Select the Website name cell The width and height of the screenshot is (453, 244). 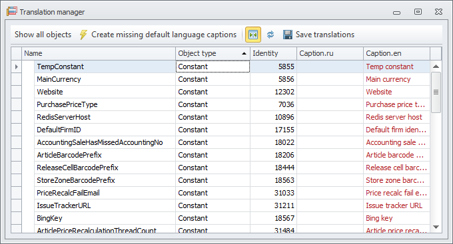[105, 92]
